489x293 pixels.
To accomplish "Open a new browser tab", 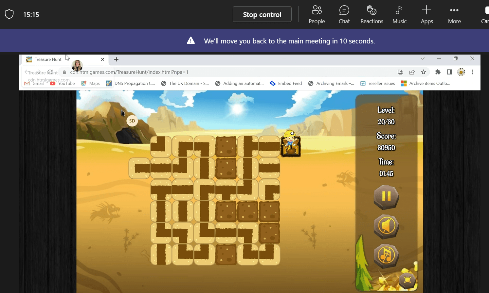I will 116,59.
